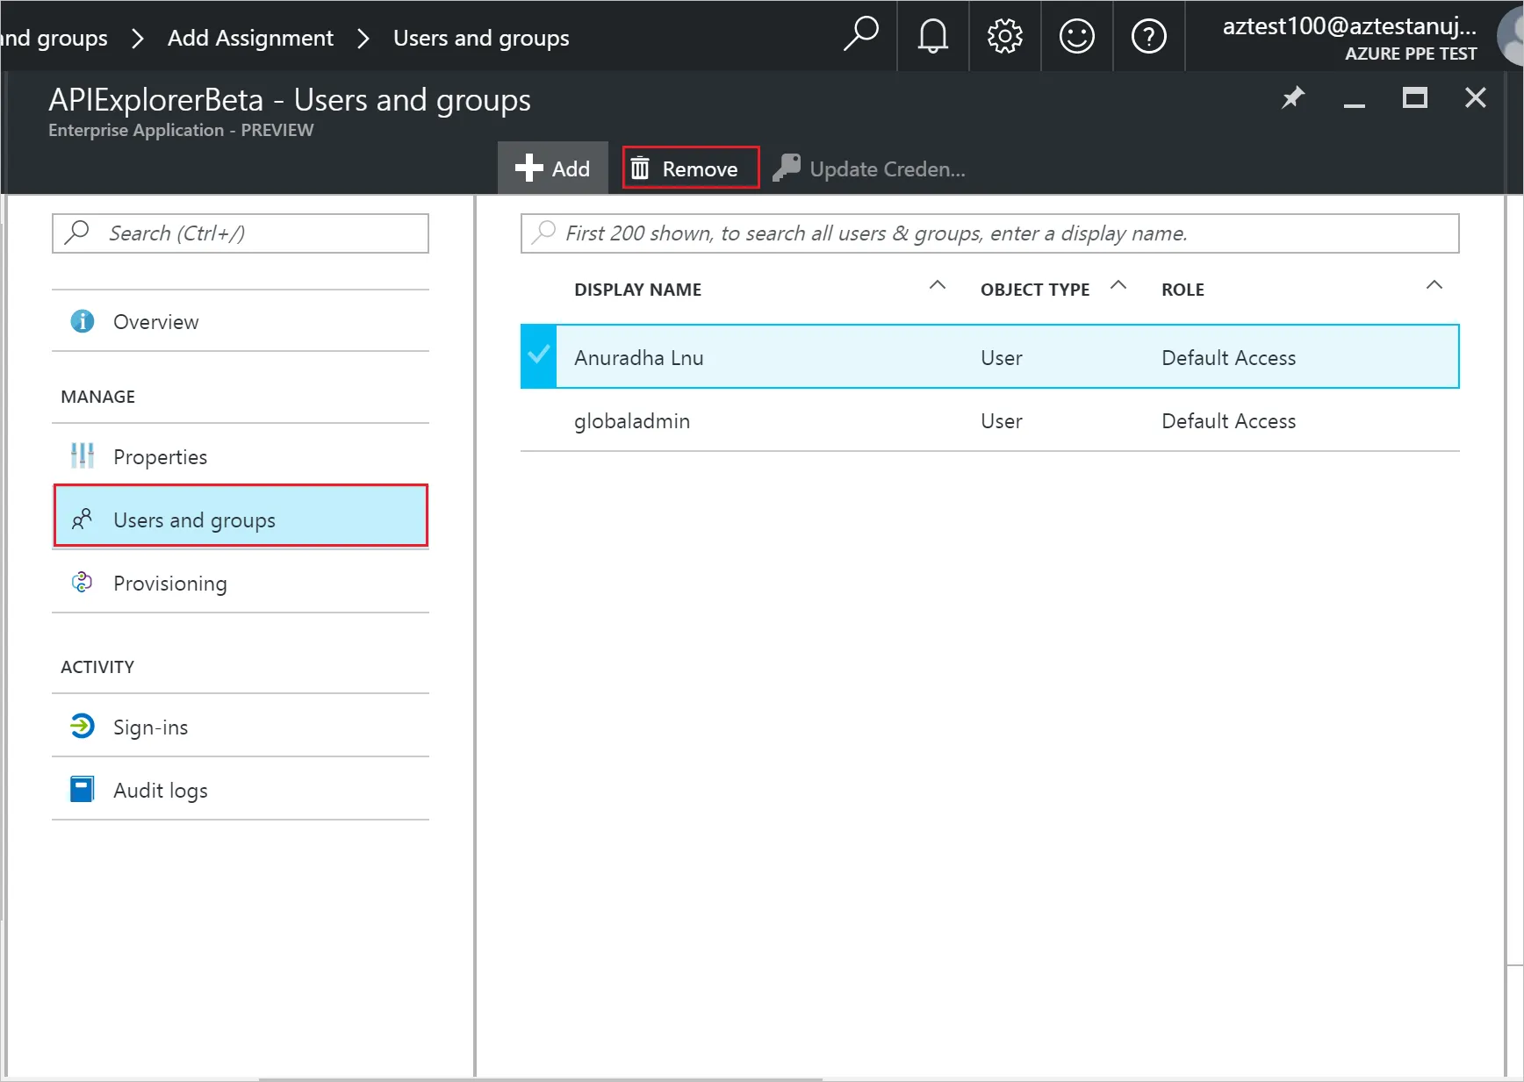Open the Provisioning menu item
Screen dimensions: 1524x1082
(241, 583)
